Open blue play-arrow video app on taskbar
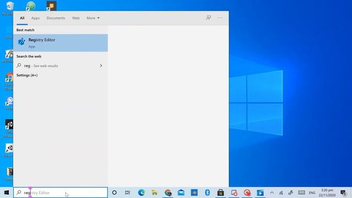This screenshot has height=198, width=352. 260,193
